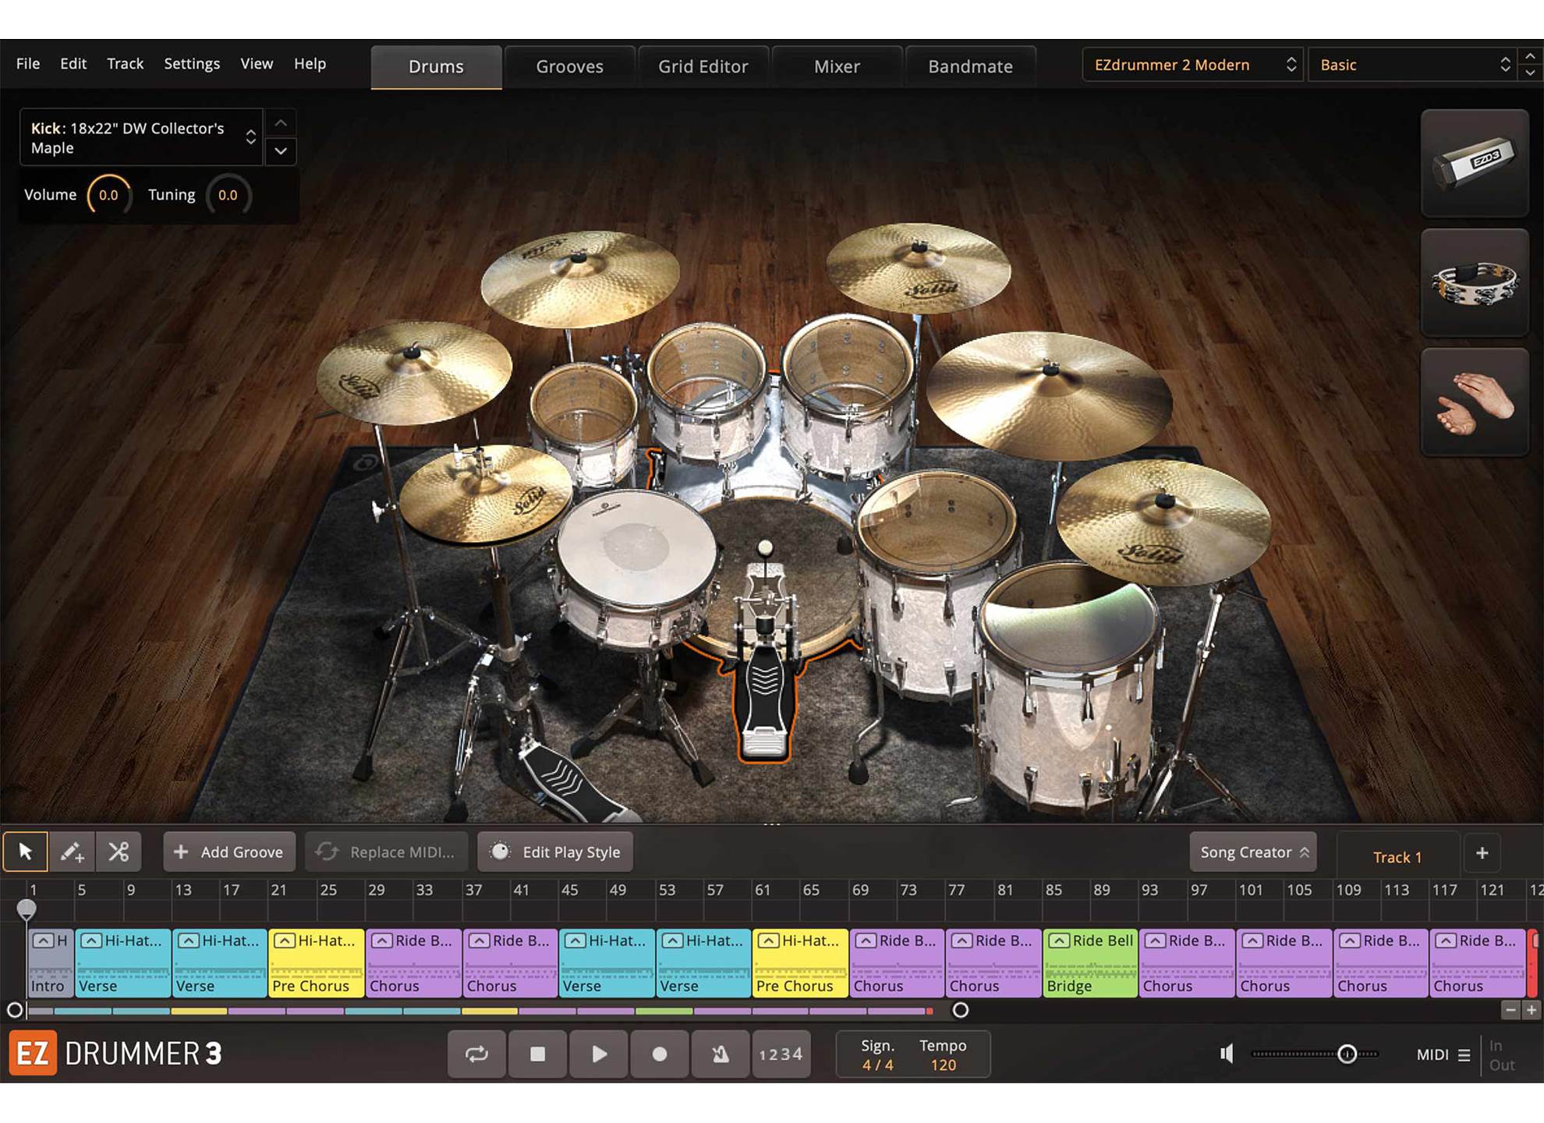Open the EZdrummer 2 Modern kit dropdown
This screenshot has width=1544, height=1123.
pos(1192,65)
